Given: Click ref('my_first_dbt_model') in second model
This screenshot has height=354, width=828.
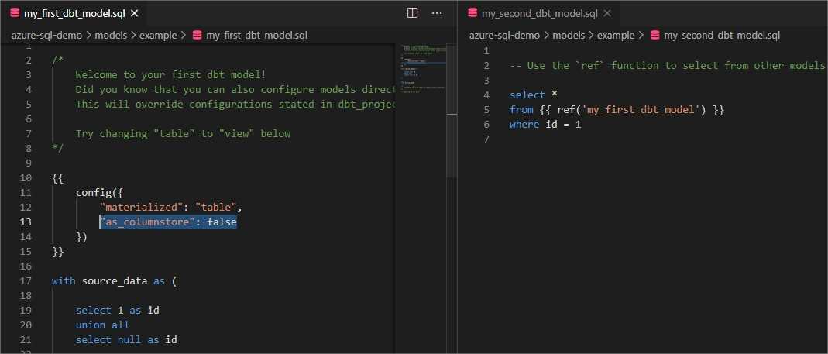Looking at the screenshot, I should (x=631, y=110).
